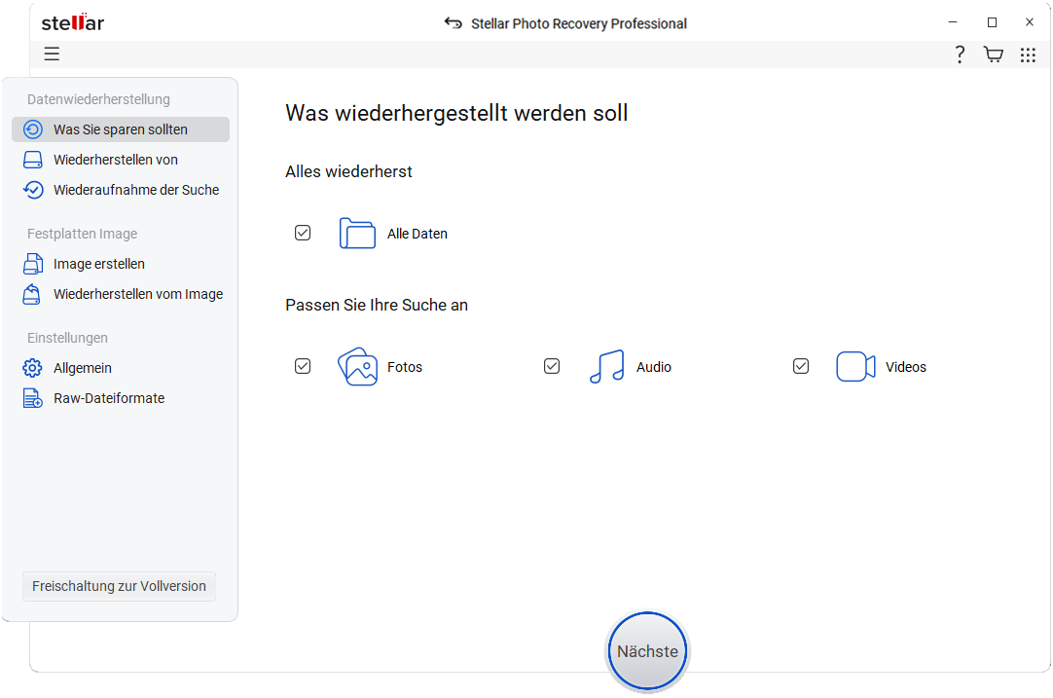This screenshot has height=698, width=1053.
Task: Select the Audio music note icon
Action: (x=606, y=366)
